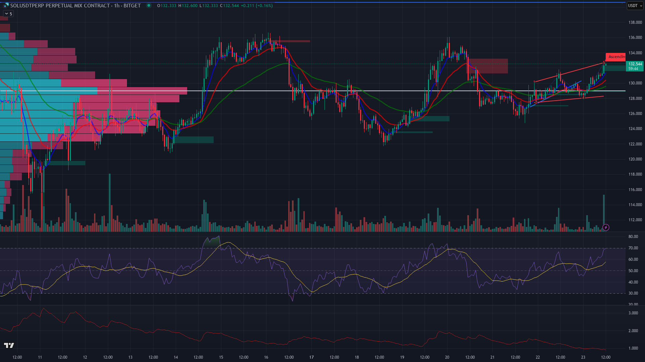This screenshot has height=362, width=645.
Task: Click the TradingView logo
Action: click(x=9, y=345)
